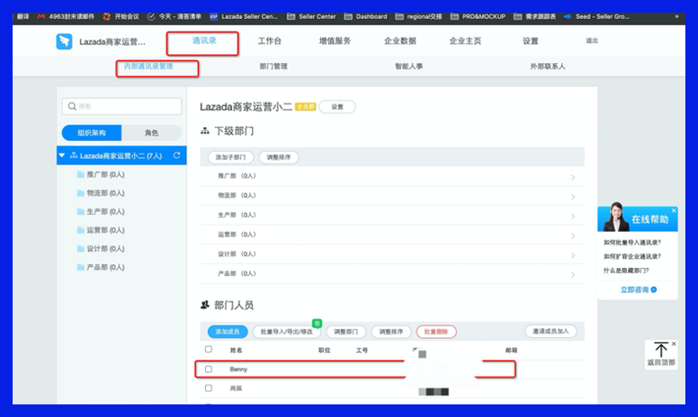
Task: Click the 添加子部门 button
Action: [230, 157]
